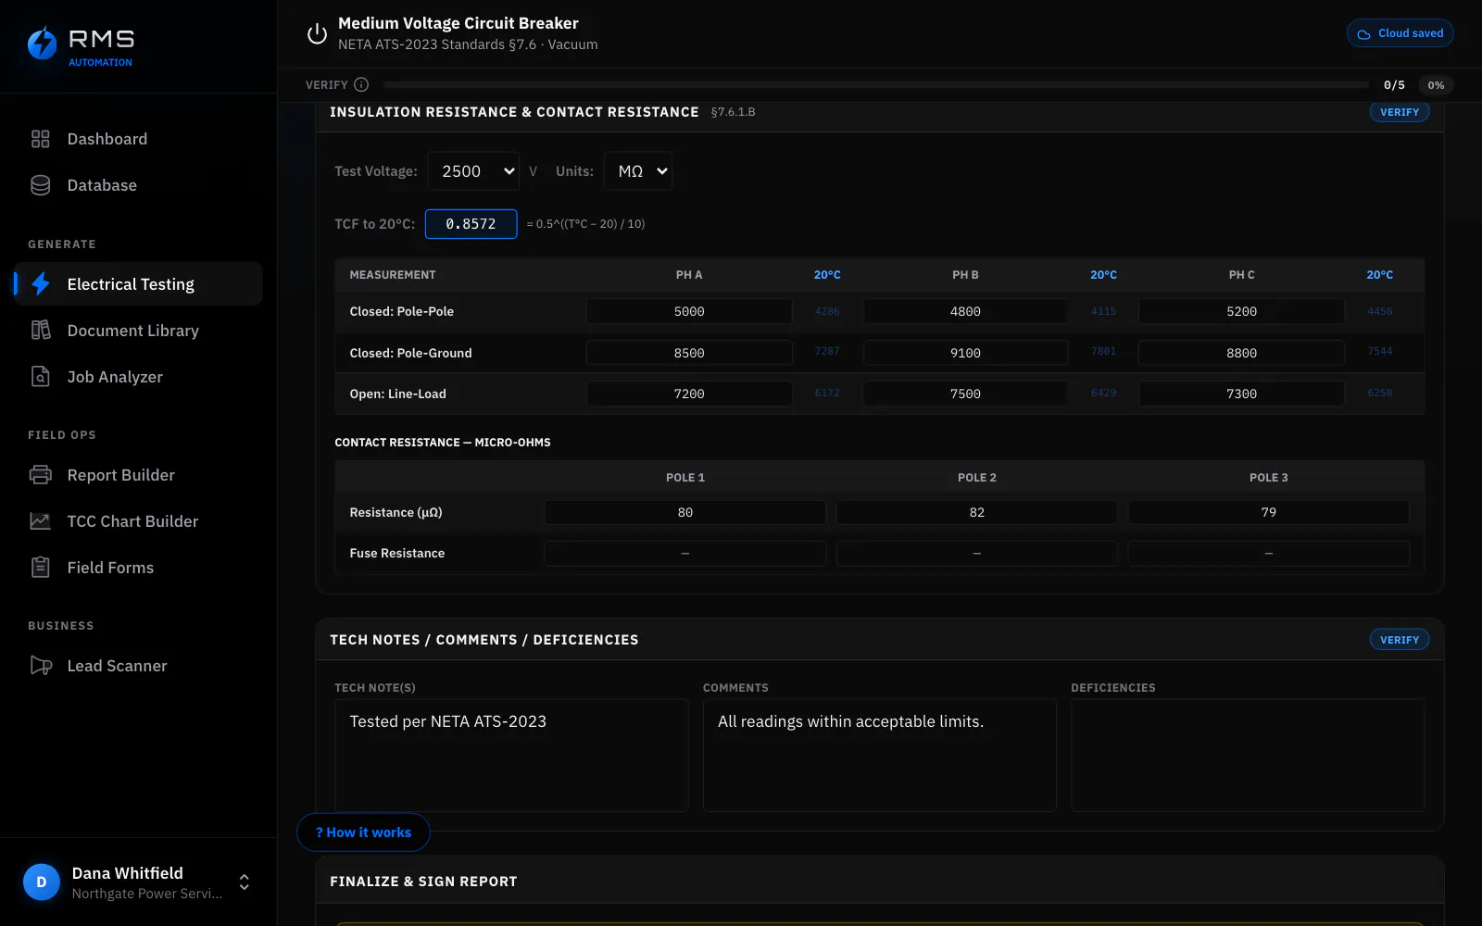Viewport: 1482px width, 926px height.
Task: Click the Field Forms clipboard icon
Action: 40,568
